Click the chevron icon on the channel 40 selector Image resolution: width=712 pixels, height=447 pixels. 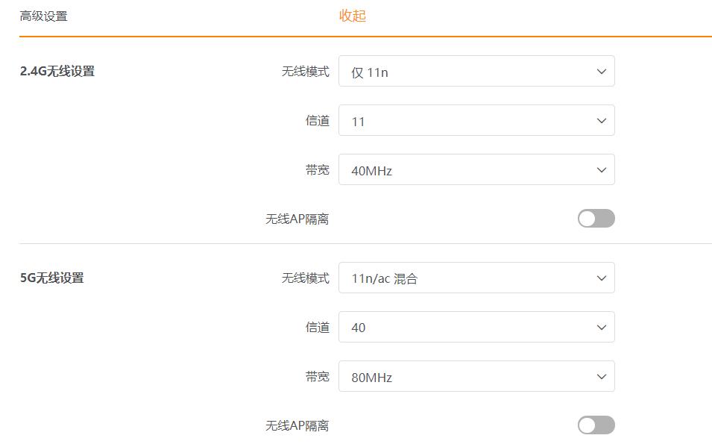click(x=602, y=327)
